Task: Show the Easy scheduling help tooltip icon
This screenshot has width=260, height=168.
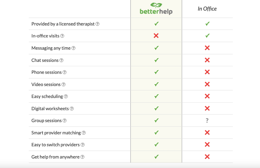Action: 66,97
